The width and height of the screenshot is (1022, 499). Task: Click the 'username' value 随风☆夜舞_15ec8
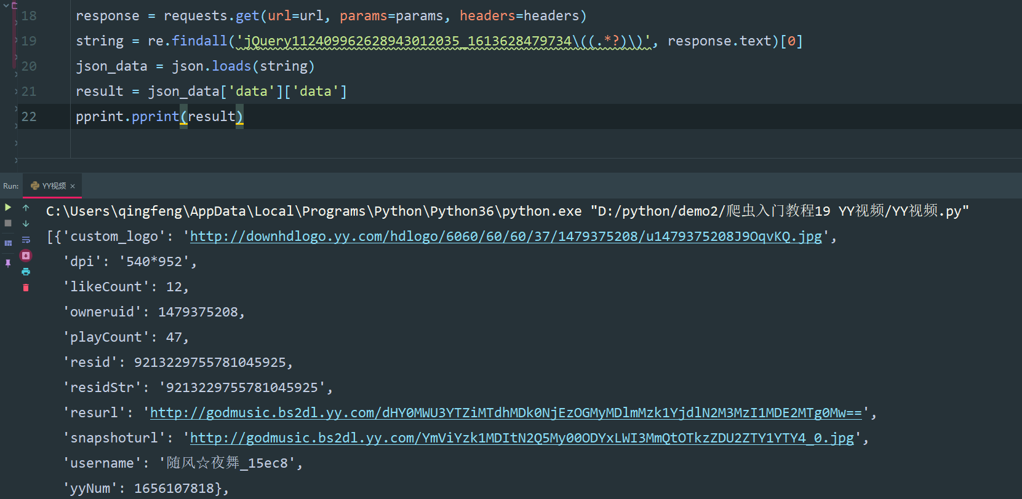tap(227, 463)
